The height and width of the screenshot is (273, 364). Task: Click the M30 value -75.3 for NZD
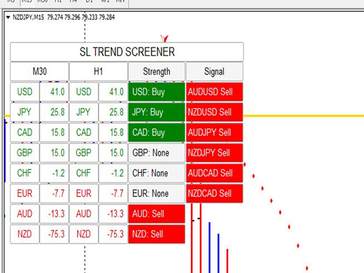[55, 234]
